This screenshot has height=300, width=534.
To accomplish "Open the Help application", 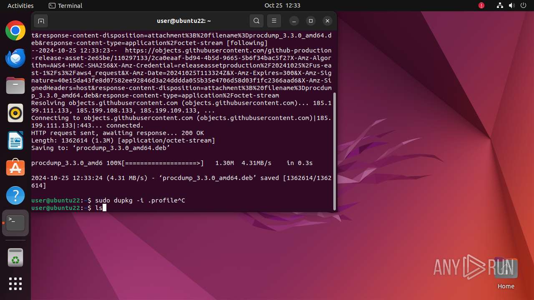I will tap(15, 195).
